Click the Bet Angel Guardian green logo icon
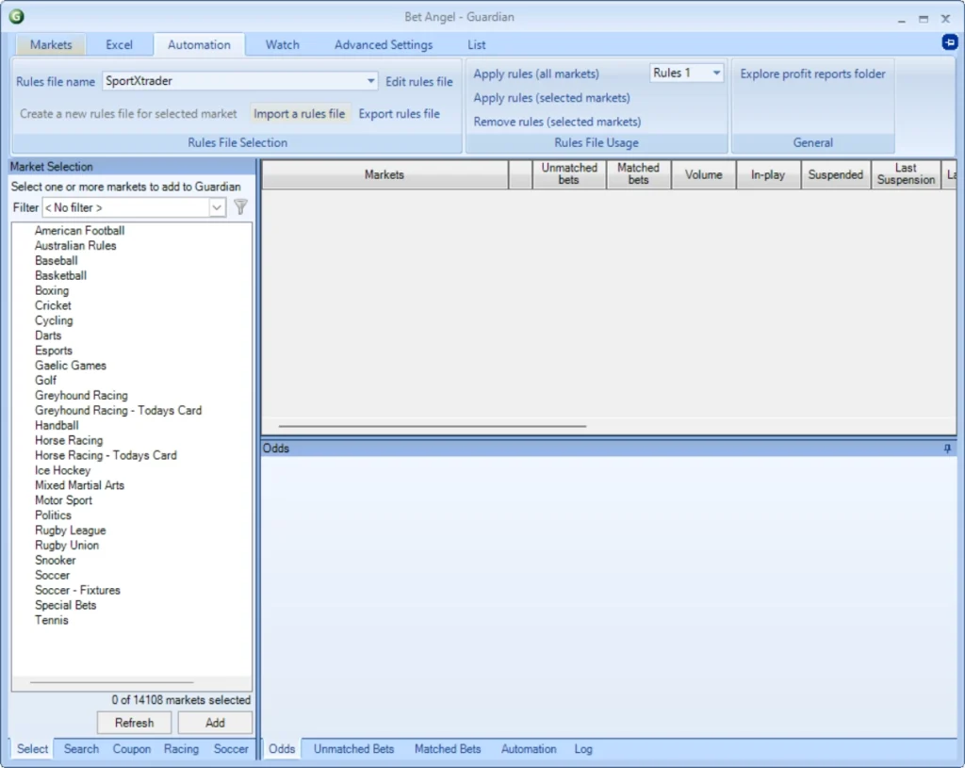 17,17
